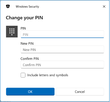Click the grey 'PIN' placeholder in first box
This screenshot has width=110, height=102.
25,35
